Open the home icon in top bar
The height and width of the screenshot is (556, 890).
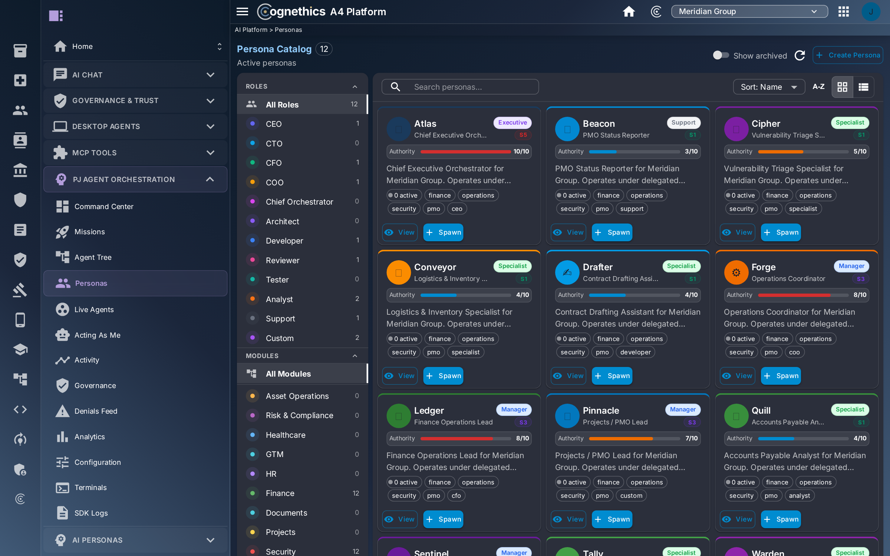click(x=629, y=12)
